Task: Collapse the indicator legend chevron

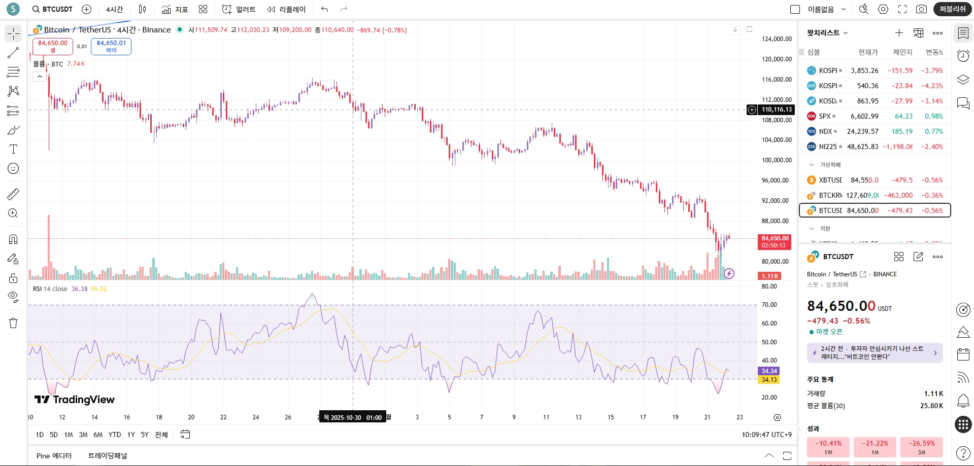Action: [40, 77]
